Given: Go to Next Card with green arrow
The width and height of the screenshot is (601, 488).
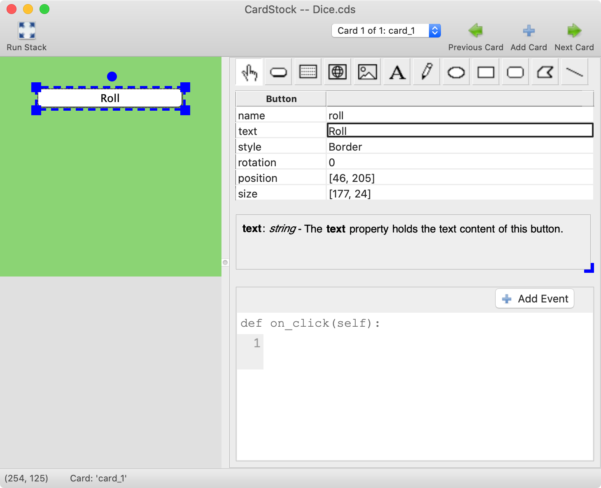Looking at the screenshot, I should (x=574, y=30).
